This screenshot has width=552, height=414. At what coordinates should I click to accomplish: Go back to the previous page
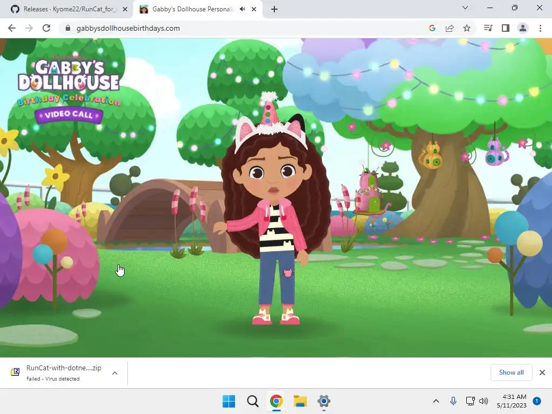[12, 28]
